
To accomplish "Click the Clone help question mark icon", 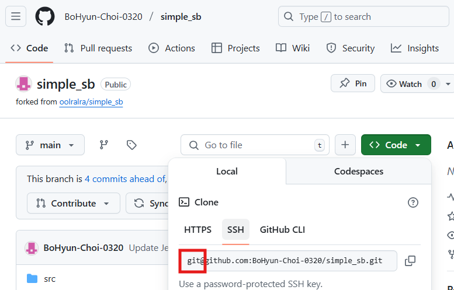I will 413,202.
